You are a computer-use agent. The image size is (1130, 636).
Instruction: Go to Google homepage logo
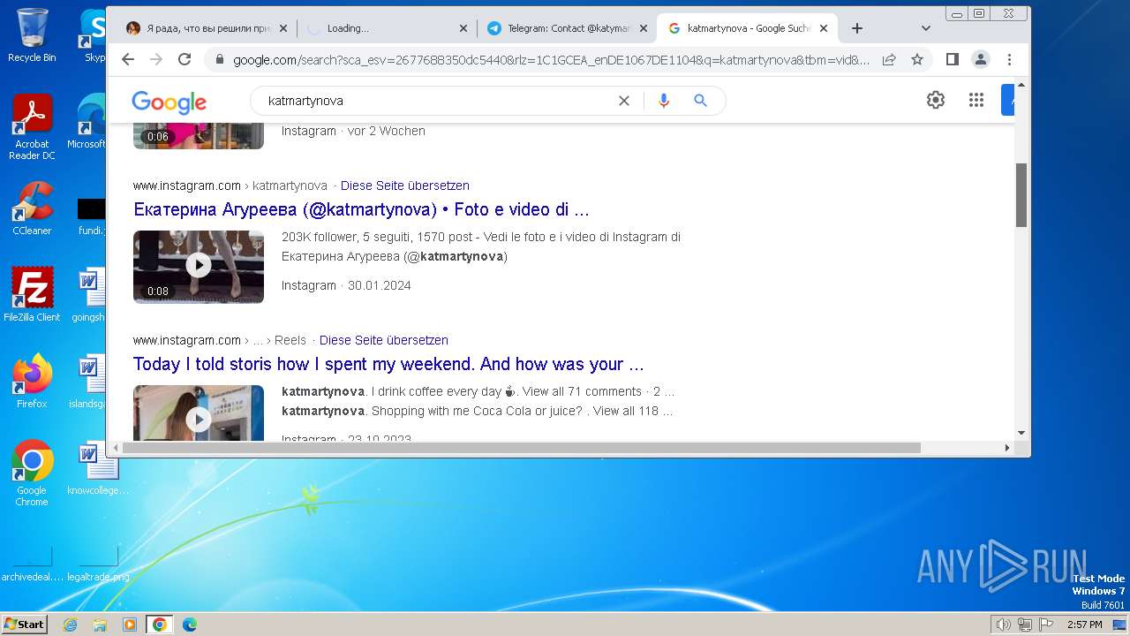169,102
